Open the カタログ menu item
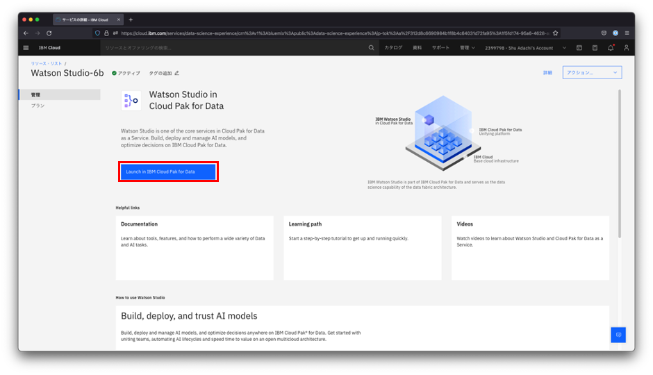Screen dimensions: 653x375 coord(393,48)
